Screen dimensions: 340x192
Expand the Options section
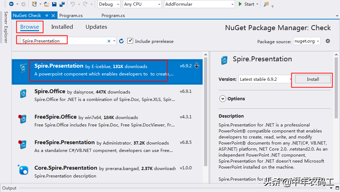click(x=223, y=99)
